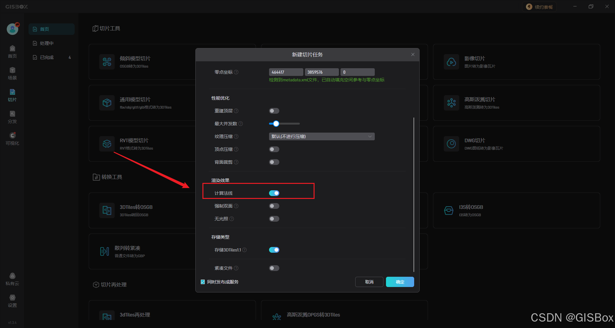Click the third 零点坐标 field showing 0
This screenshot has width=615, height=328.
(x=357, y=72)
